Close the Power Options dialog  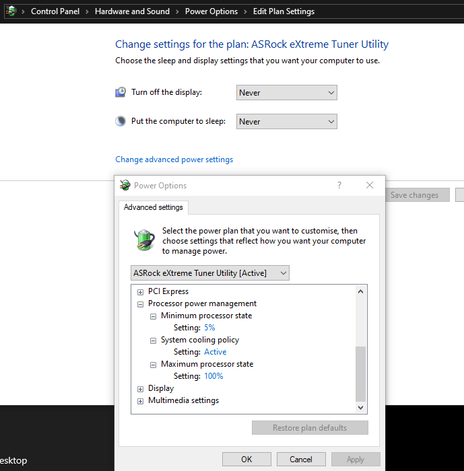(x=370, y=185)
